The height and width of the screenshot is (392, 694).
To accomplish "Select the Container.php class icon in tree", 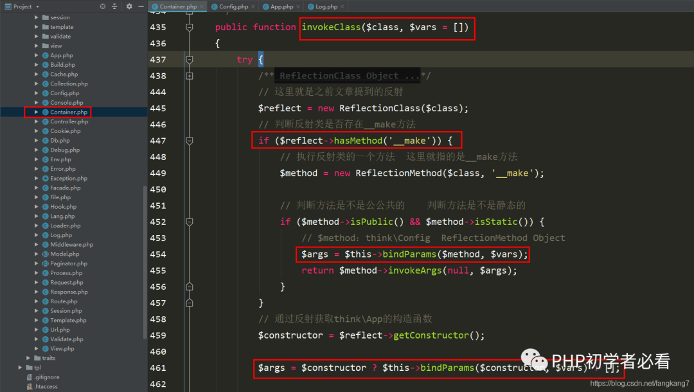I will [45, 112].
